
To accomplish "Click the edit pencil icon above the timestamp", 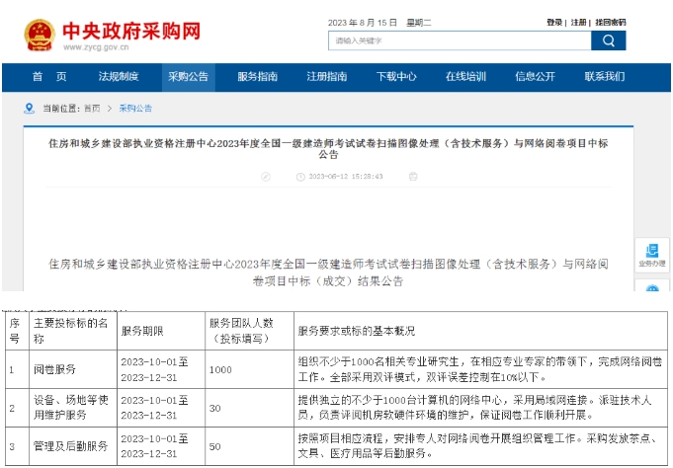I will point(266,177).
